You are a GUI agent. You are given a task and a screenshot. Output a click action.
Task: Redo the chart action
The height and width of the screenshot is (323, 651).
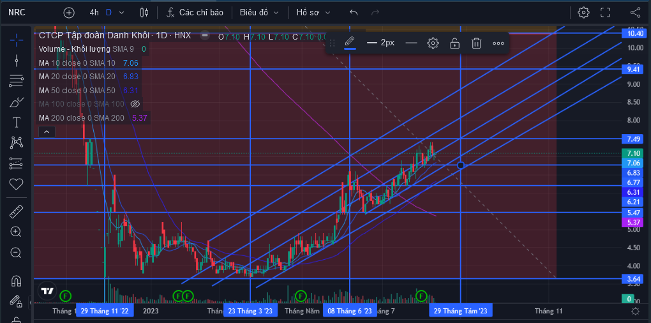(375, 13)
